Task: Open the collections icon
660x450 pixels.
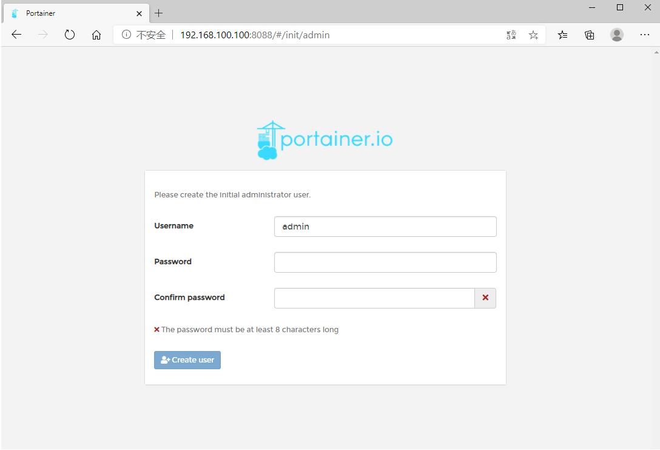Action: (589, 35)
